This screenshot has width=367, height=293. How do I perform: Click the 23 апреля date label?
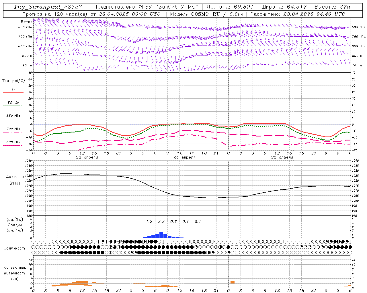click(87, 157)
